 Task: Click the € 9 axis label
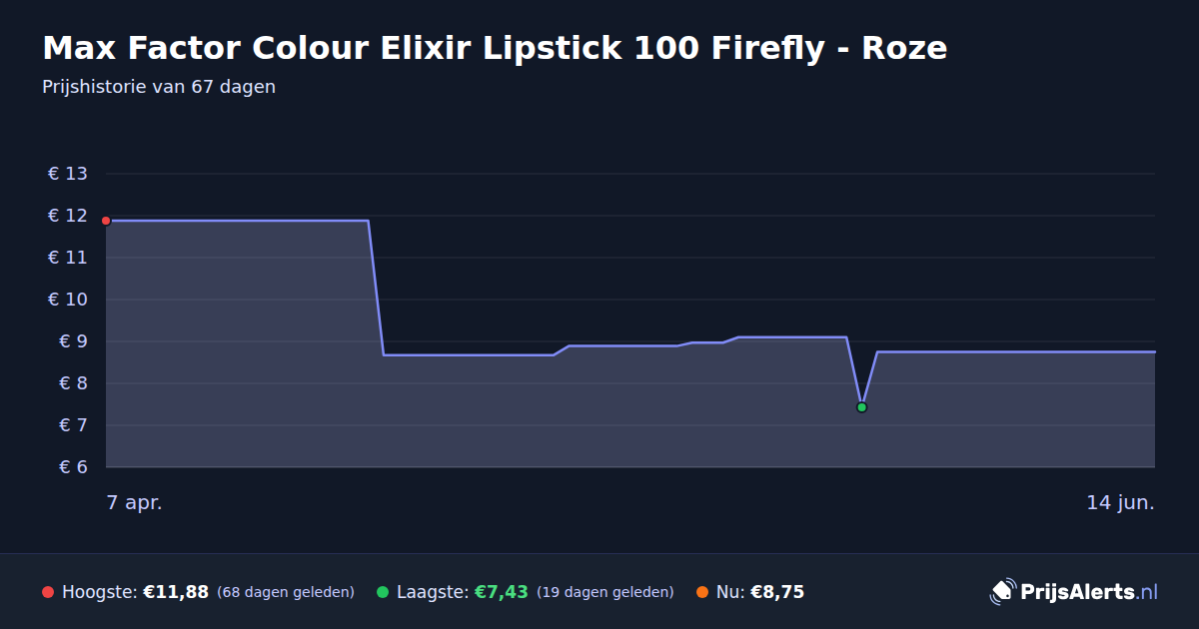click(68, 341)
